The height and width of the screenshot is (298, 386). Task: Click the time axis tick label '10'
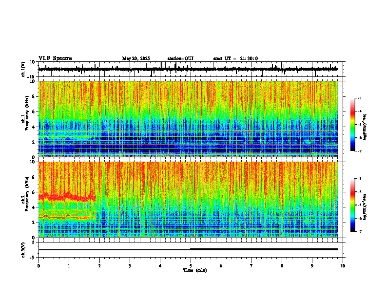click(343, 266)
